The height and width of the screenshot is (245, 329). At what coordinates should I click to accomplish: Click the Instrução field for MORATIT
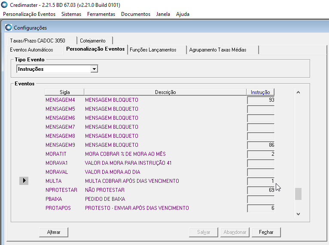point(261,154)
